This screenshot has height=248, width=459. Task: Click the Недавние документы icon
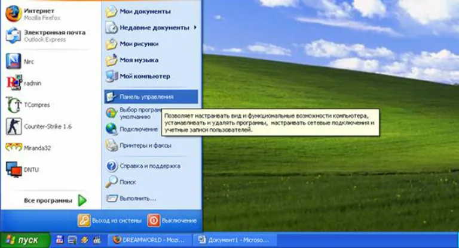(111, 28)
